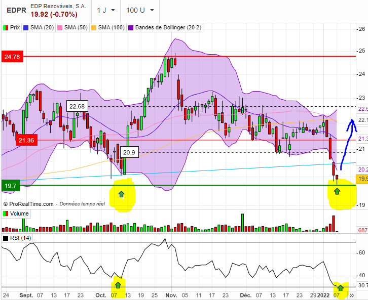This screenshot has width=368, height=300.
Task: Click the red/green Volume color icon
Action: [6, 214]
